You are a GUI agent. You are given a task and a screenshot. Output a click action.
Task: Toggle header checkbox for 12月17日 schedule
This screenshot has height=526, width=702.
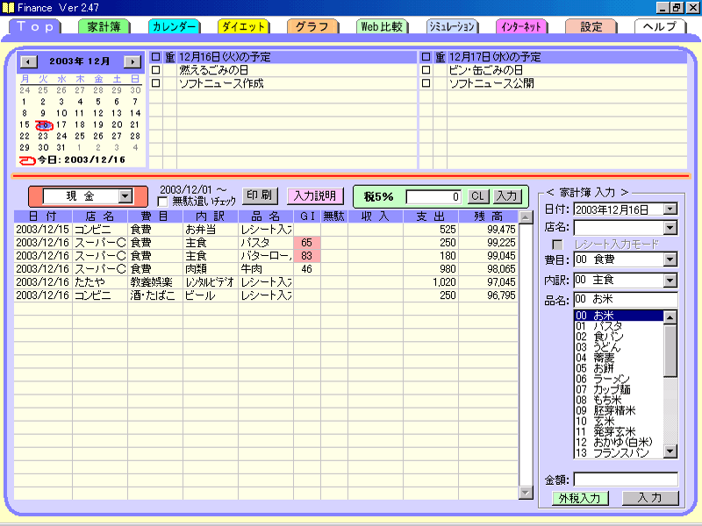[x=426, y=57]
